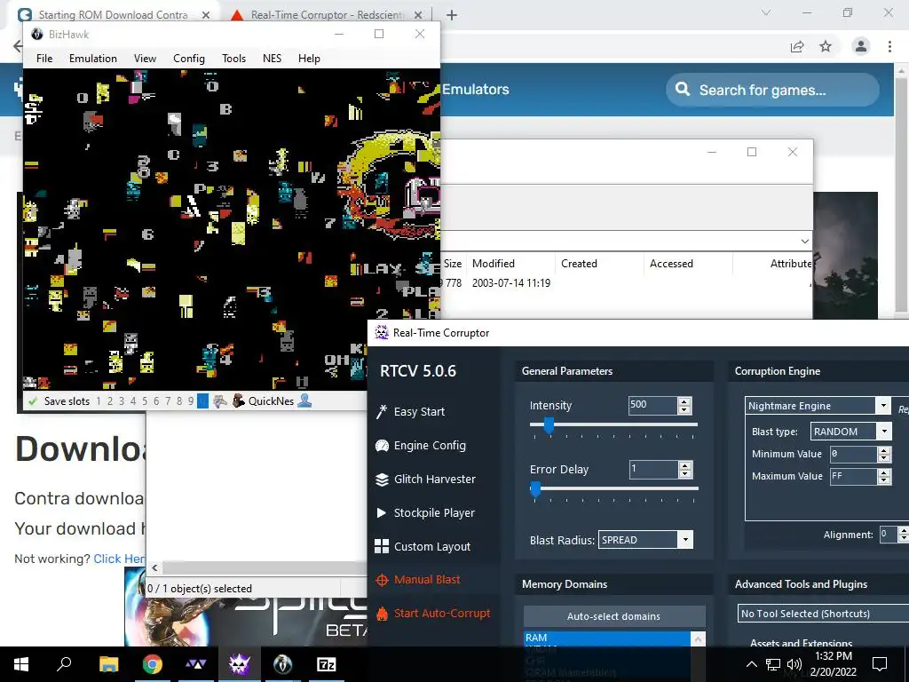Image resolution: width=909 pixels, height=682 pixels.
Task: Open the Windows notification center
Action: pos(880,664)
